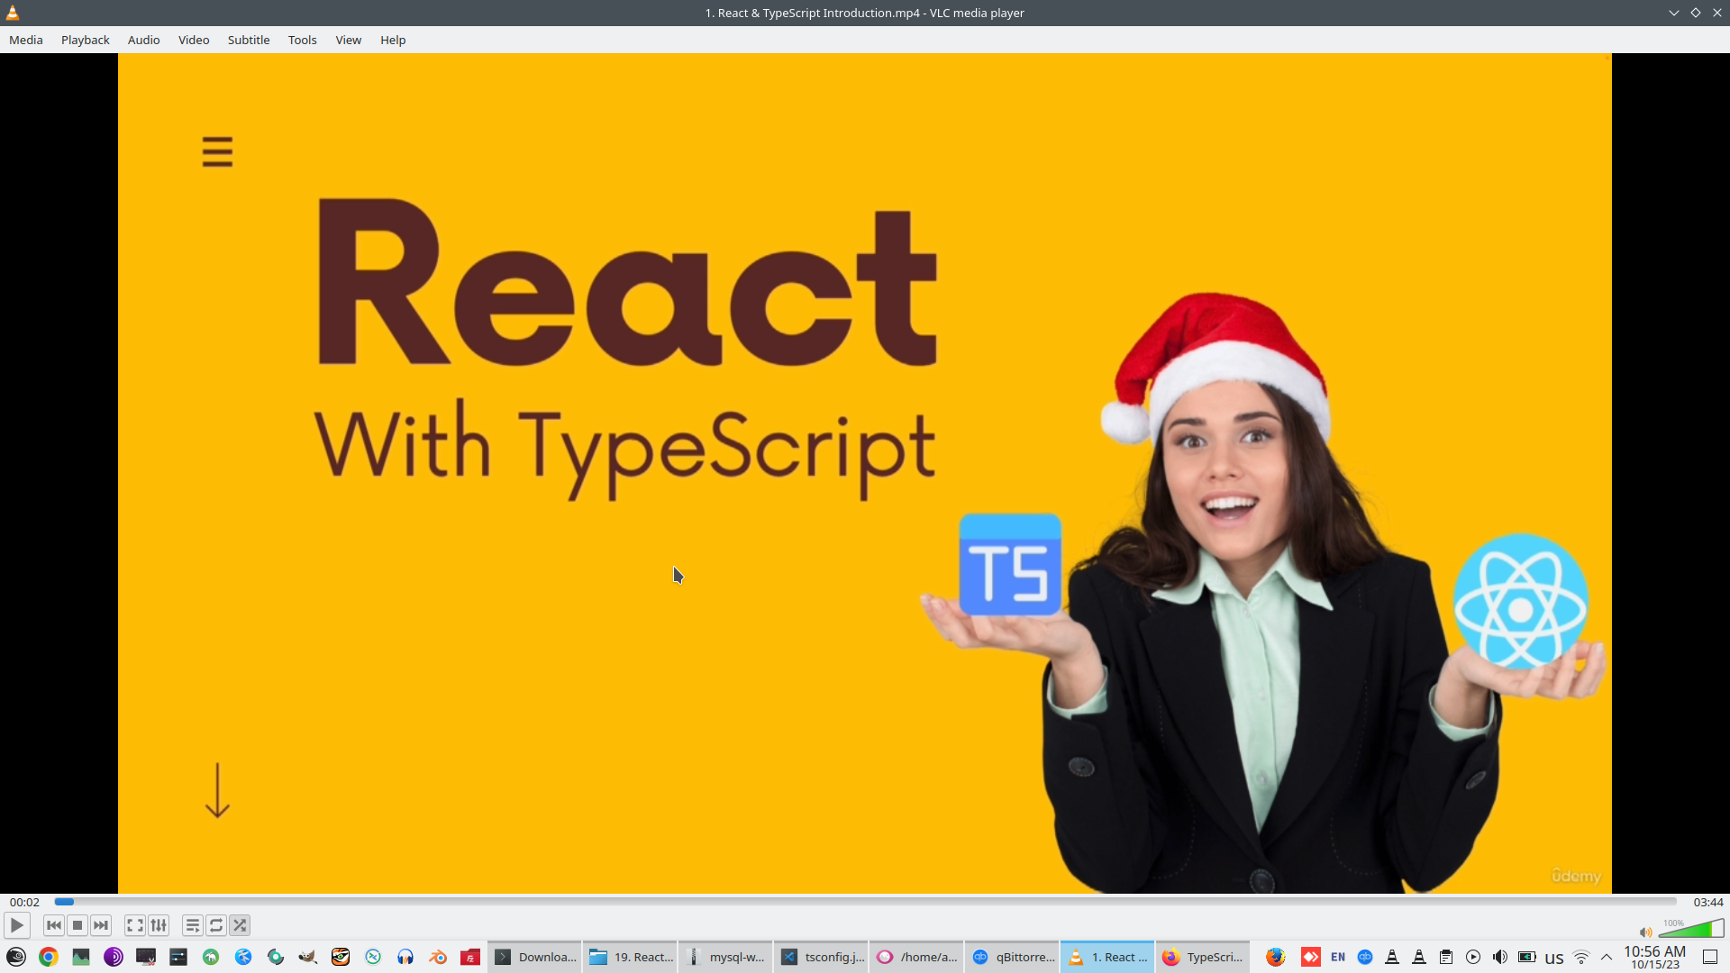This screenshot has height=973, width=1730.
Task: Toggle random shuffle playback
Action: pyautogui.click(x=240, y=925)
